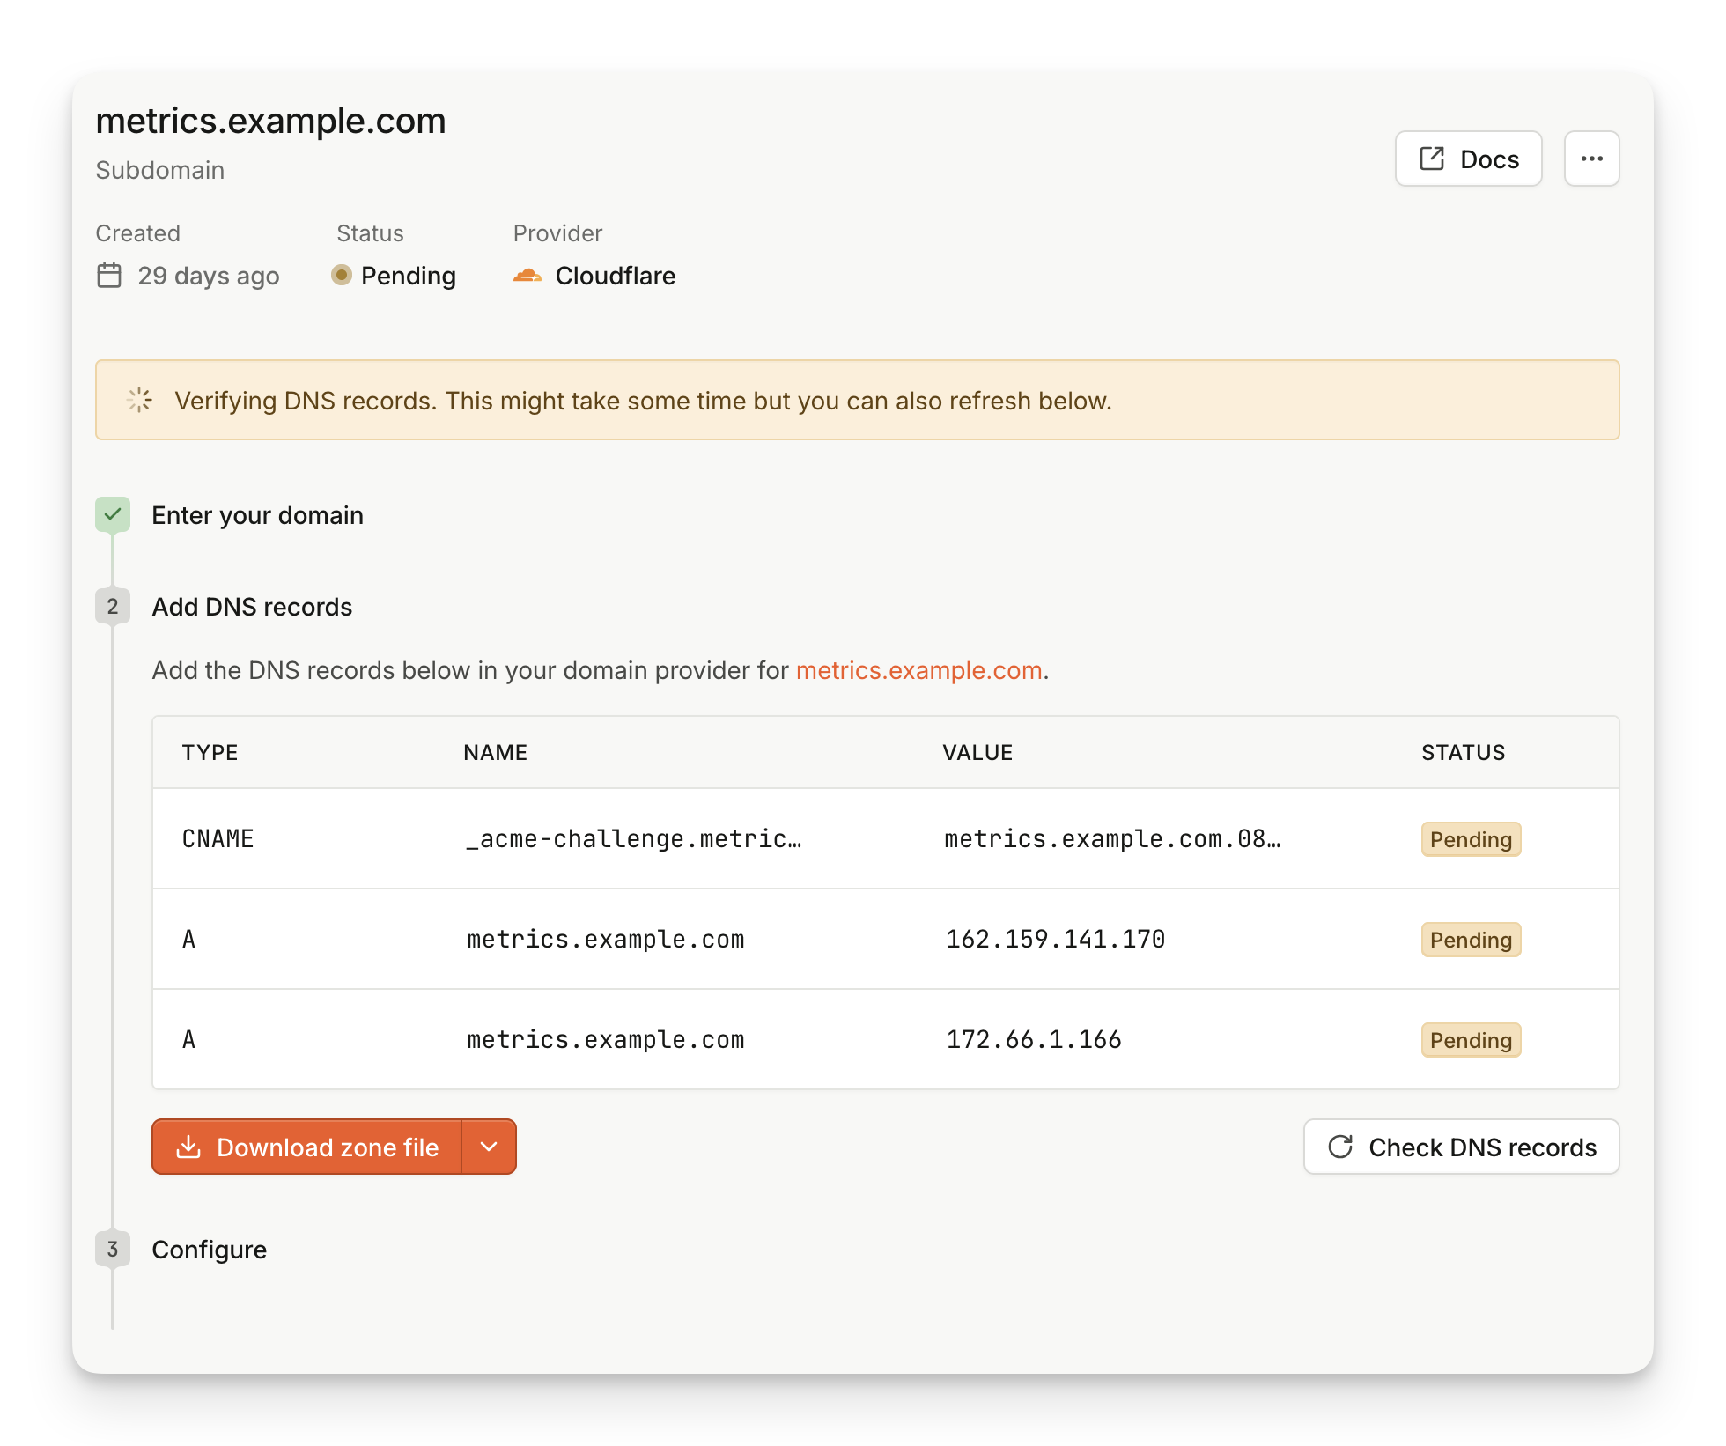Click Pending badge for 172.66.1.166 row

coord(1471,1040)
